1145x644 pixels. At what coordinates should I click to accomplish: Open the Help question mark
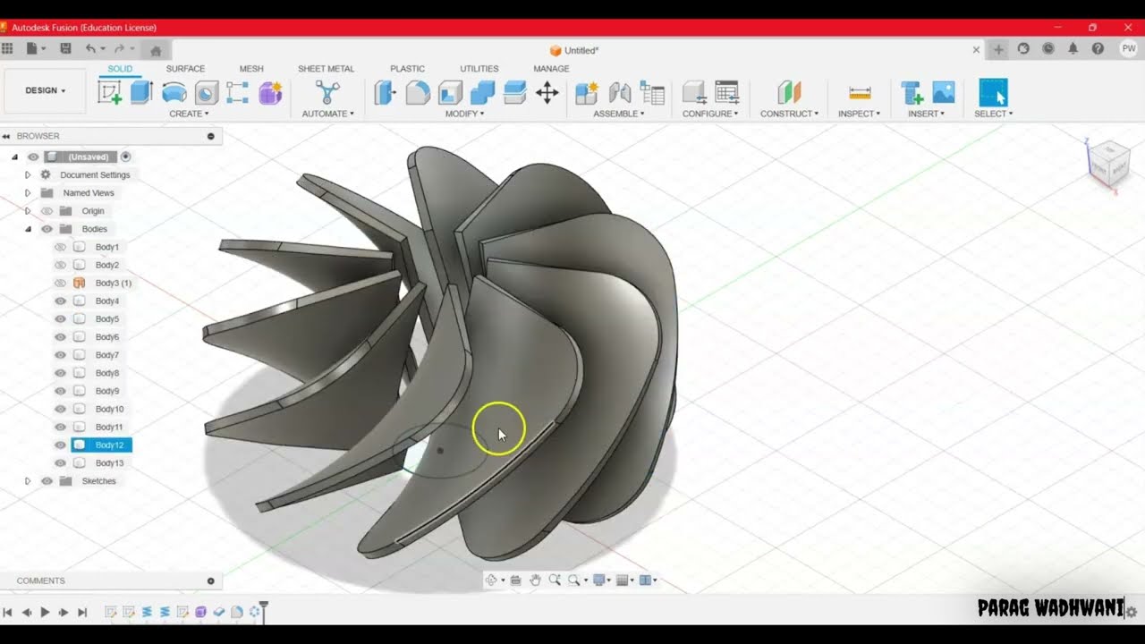[1098, 49]
